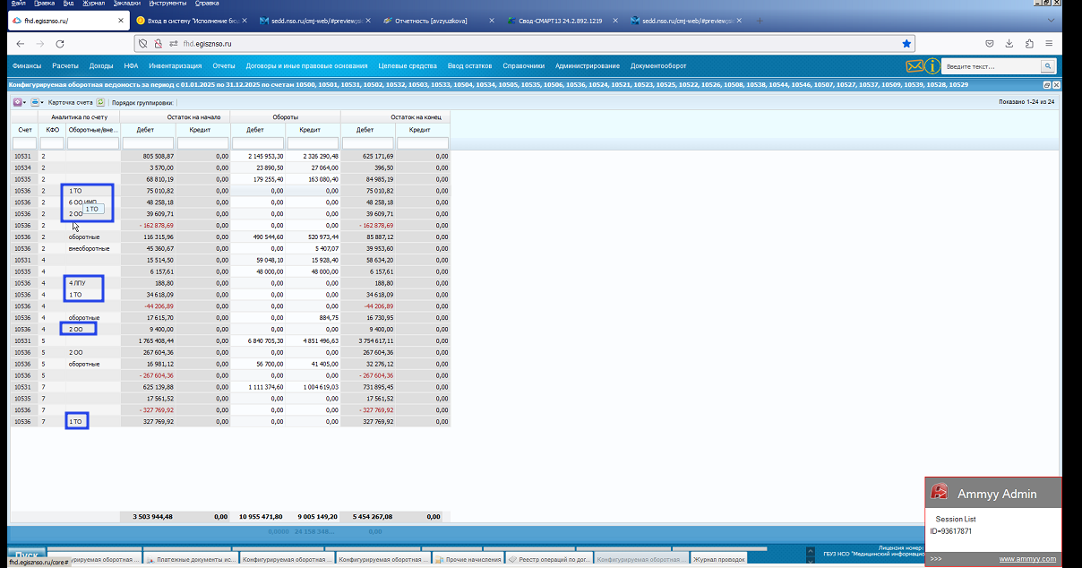Open the browser downloads icon
This screenshot has width=1082, height=568.
1009,43
